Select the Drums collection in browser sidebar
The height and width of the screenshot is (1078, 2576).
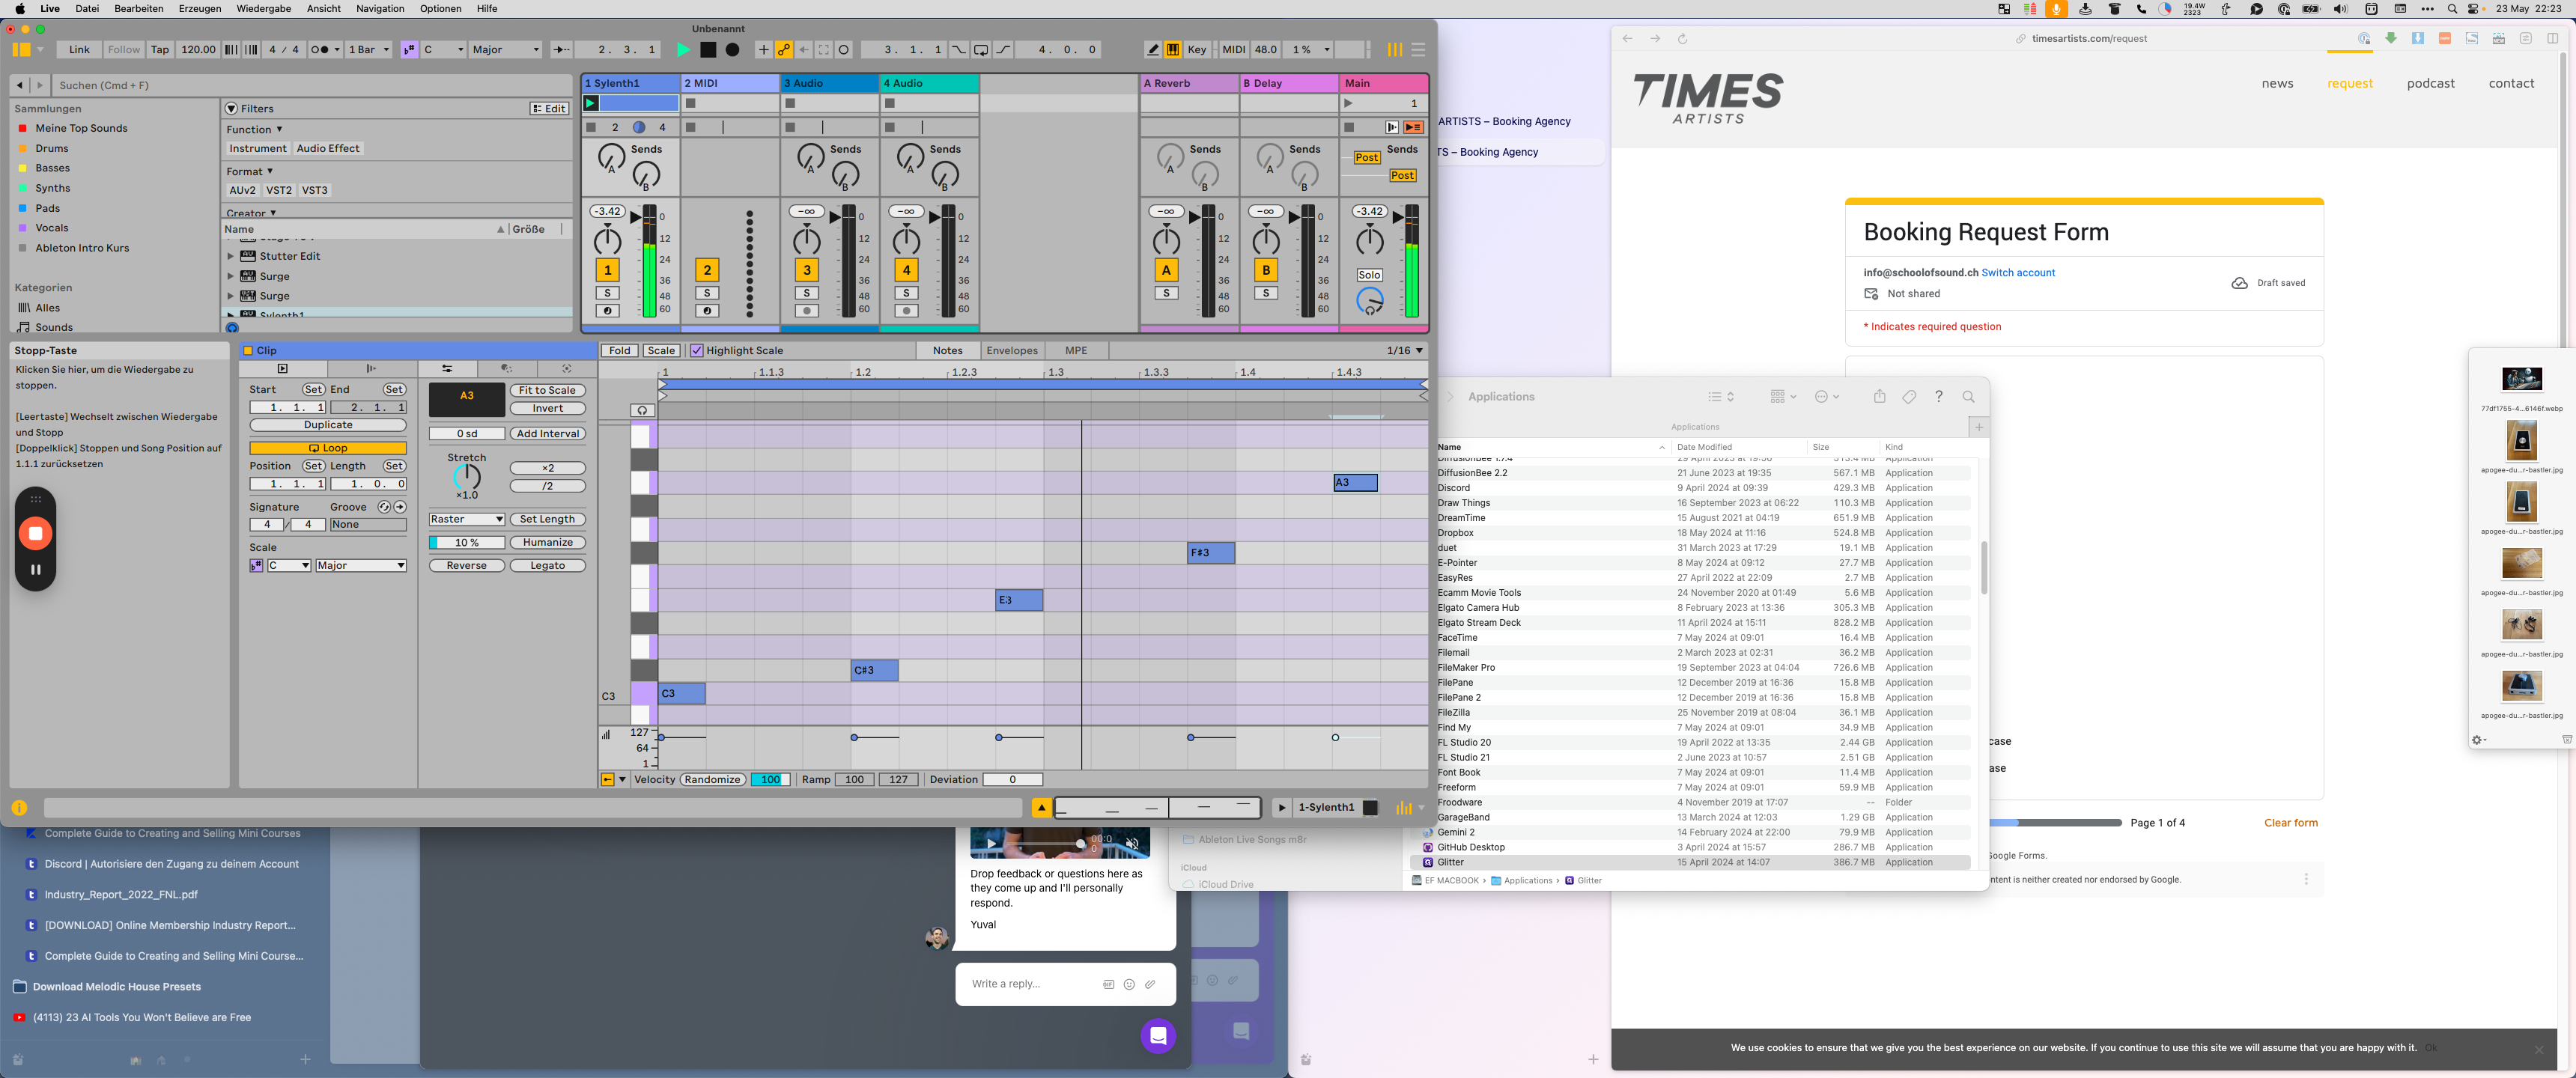52,148
